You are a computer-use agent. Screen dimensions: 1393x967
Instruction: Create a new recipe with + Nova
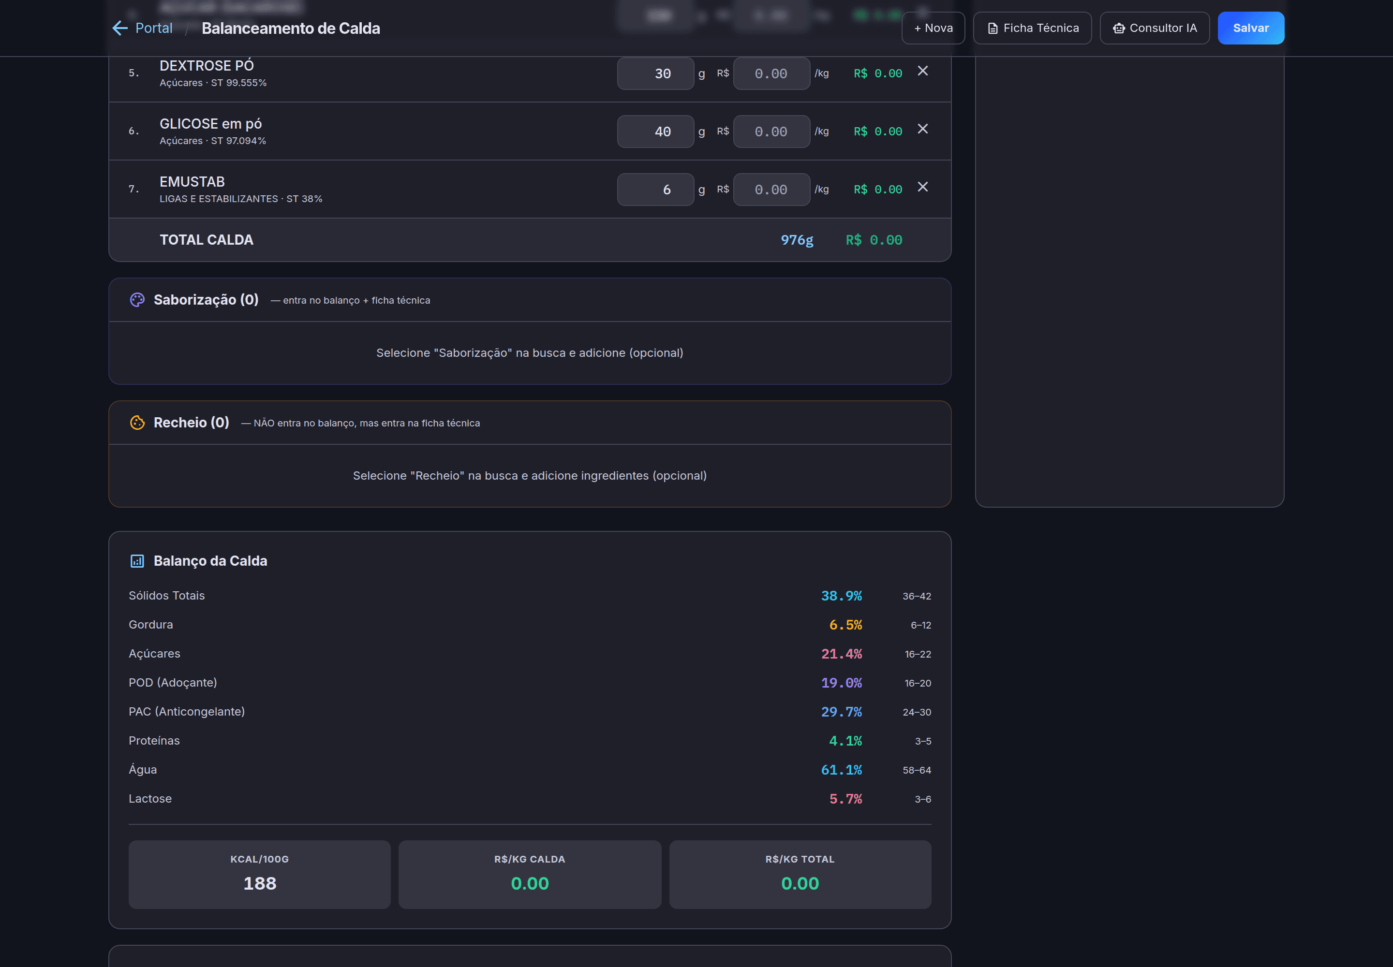tap(933, 28)
